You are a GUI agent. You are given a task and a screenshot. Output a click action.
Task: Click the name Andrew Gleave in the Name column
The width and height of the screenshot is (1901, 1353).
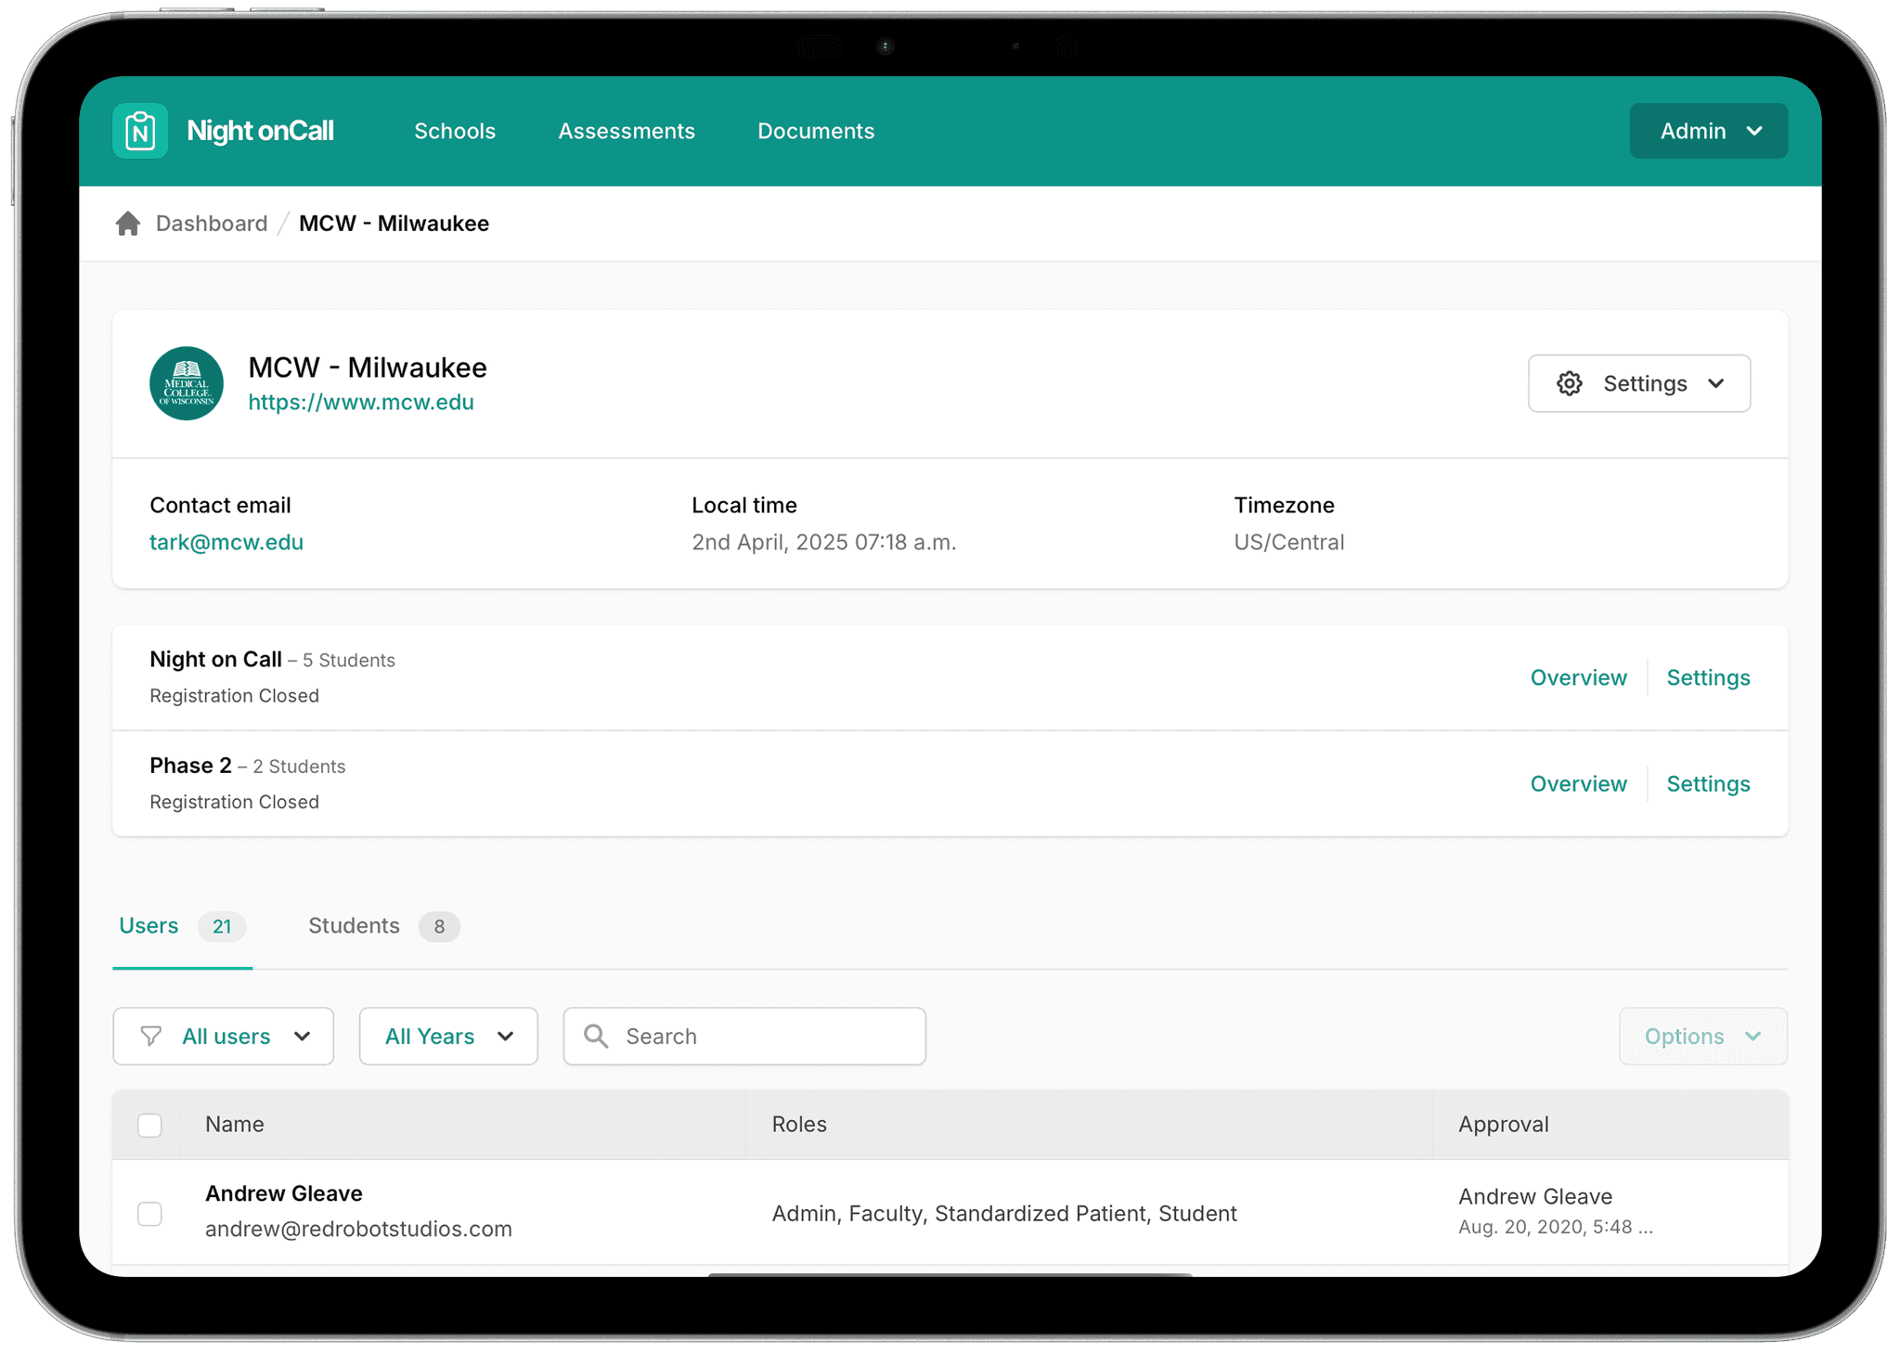tap(284, 1193)
